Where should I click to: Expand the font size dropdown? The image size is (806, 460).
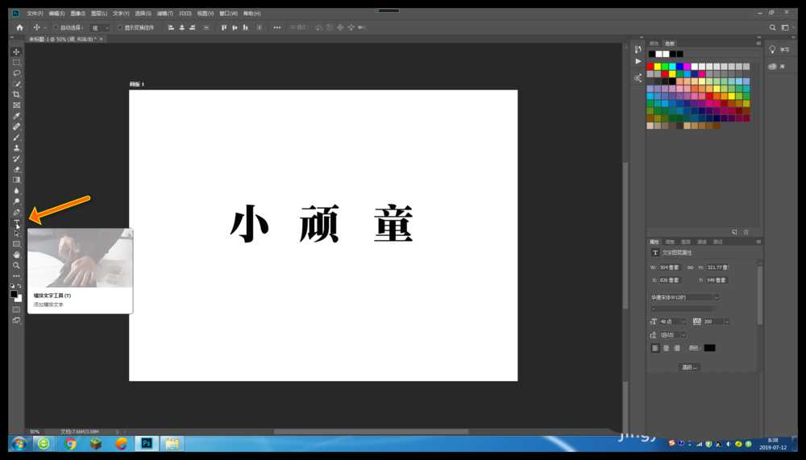[x=683, y=321]
